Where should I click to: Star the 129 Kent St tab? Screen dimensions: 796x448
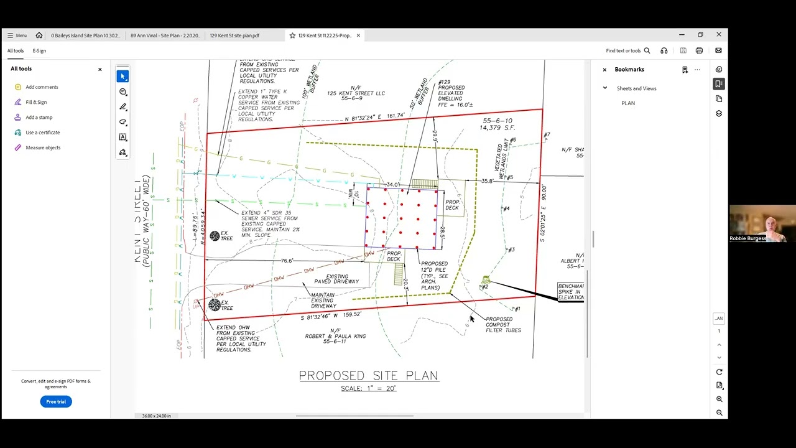click(x=292, y=35)
